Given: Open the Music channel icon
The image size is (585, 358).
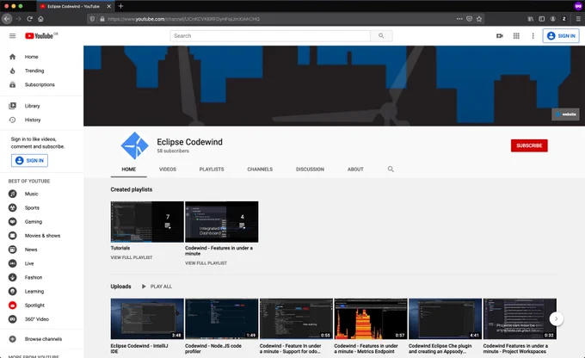Looking at the screenshot, I should [x=13, y=194].
